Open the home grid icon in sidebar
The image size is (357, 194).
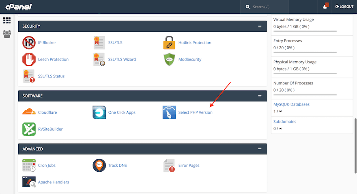click(x=6, y=20)
